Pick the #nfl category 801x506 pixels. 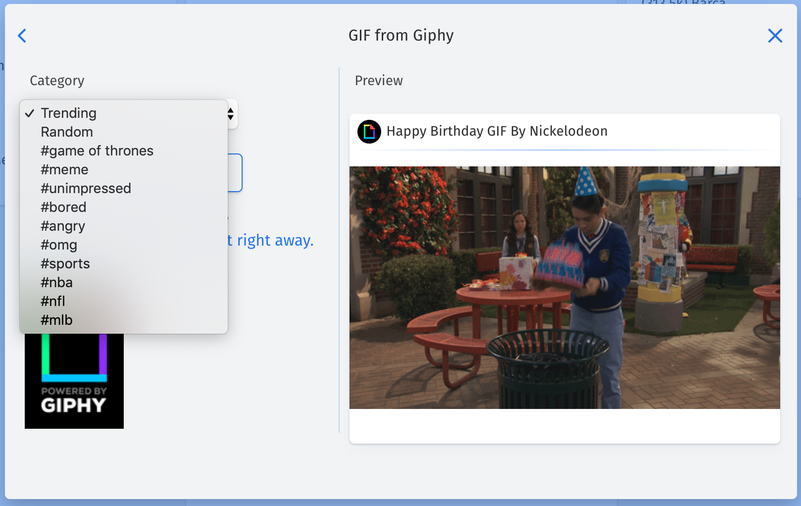pos(123,301)
